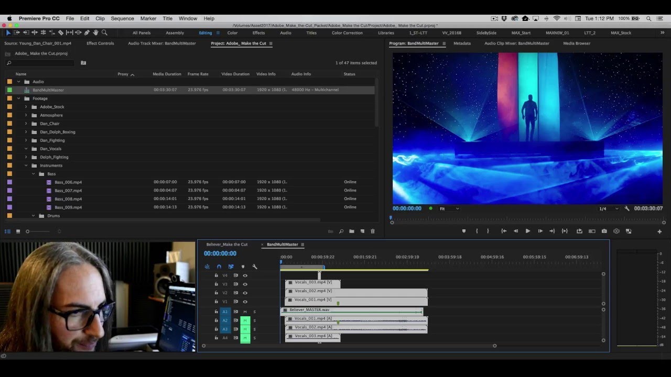This screenshot has height=377, width=671.
Task: Add a marker in Program monitor
Action: [x=463, y=231]
